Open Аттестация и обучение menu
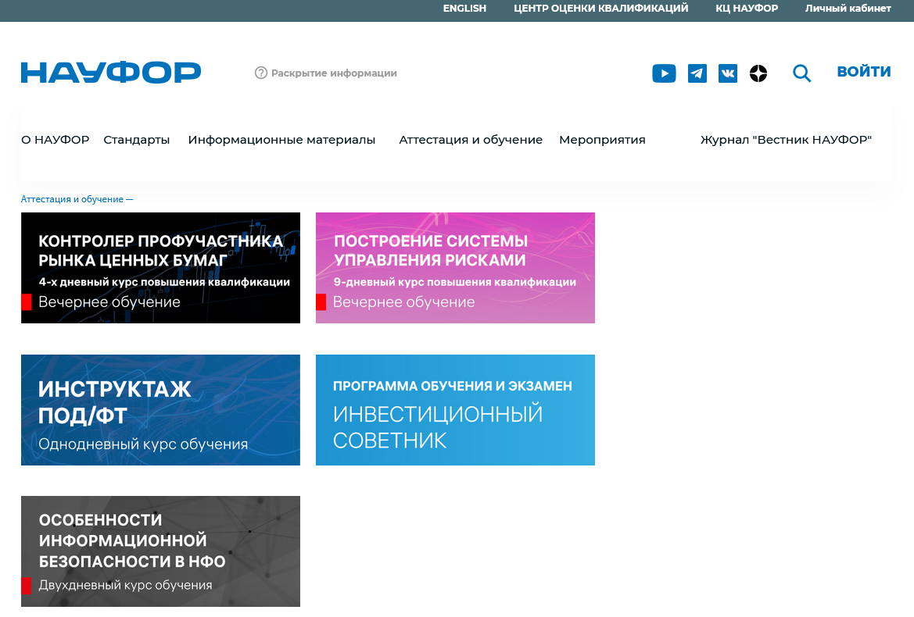The width and height of the screenshot is (914, 617). pos(471,140)
